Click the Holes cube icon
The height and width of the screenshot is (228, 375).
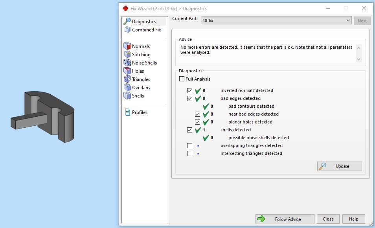click(x=127, y=71)
